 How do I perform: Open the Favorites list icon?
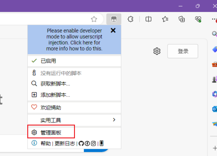[165, 19]
